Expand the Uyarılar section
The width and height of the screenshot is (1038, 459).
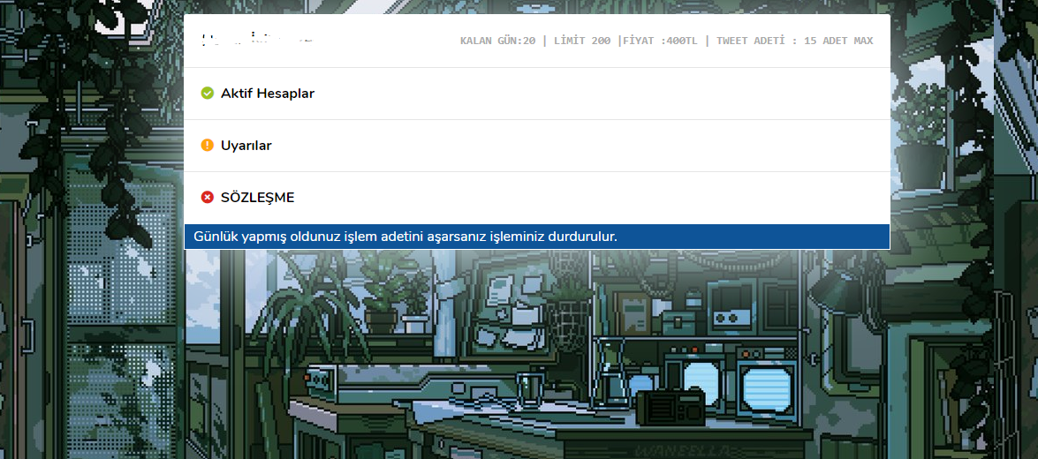coord(537,146)
